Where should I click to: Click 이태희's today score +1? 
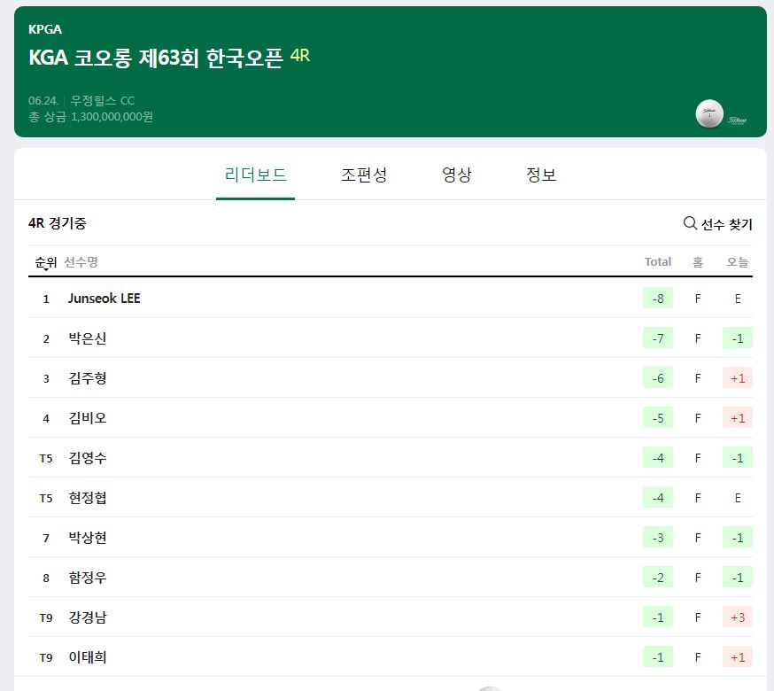click(x=738, y=657)
